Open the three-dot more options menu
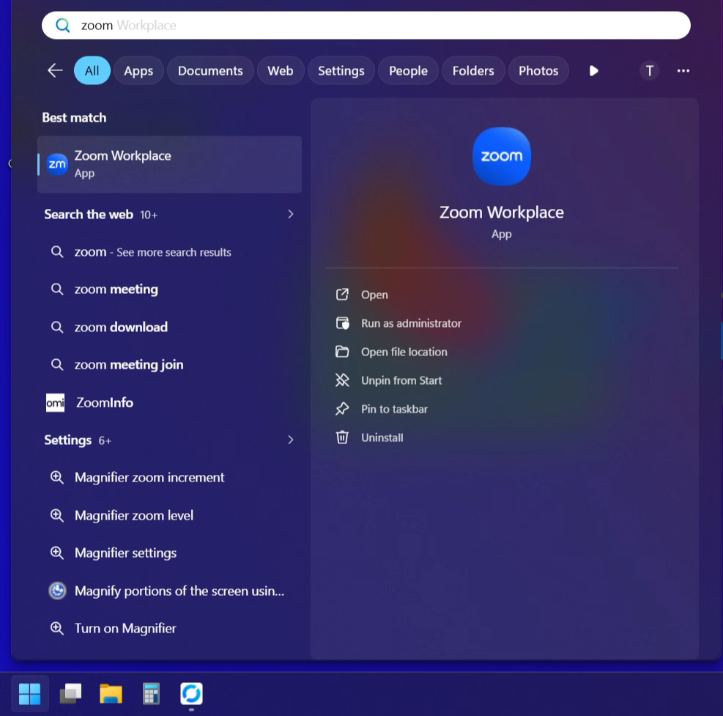Image resolution: width=723 pixels, height=716 pixels. [683, 70]
